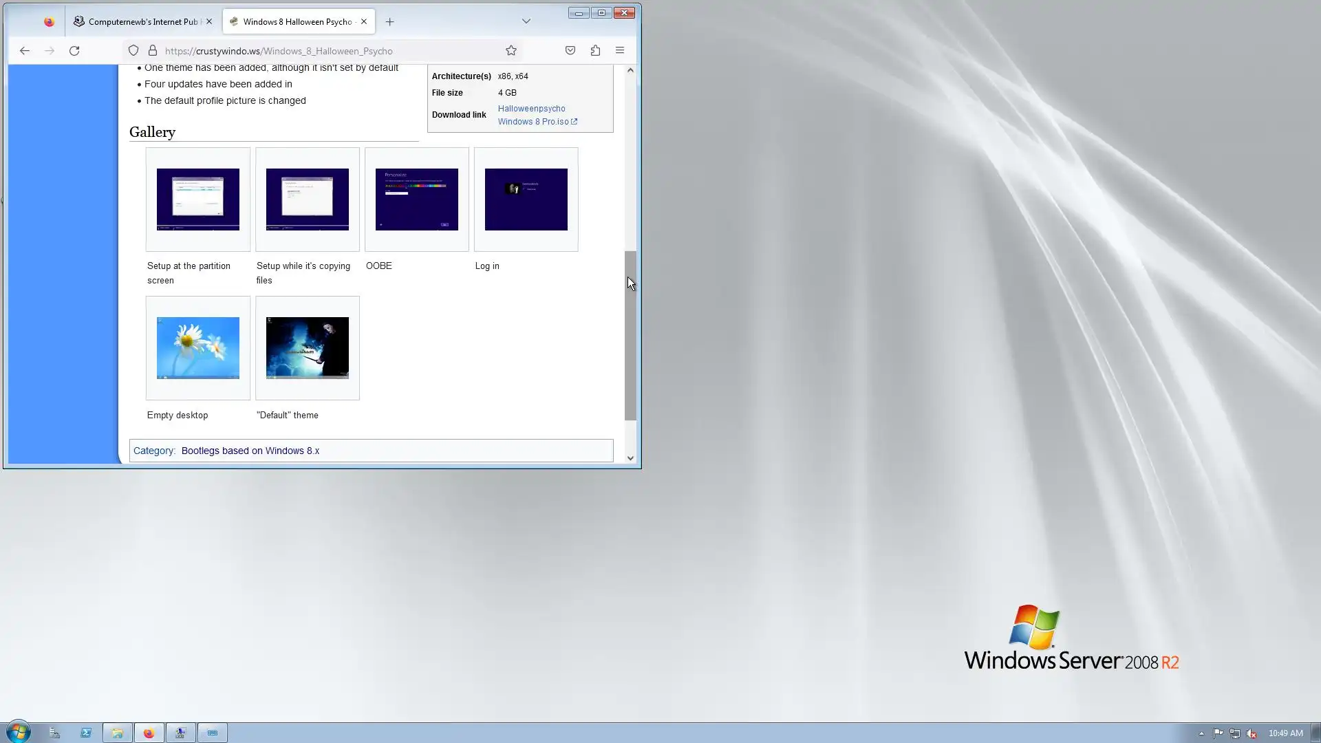The width and height of the screenshot is (1321, 743).
Task: Click the Firefox reload page icon
Action: click(x=74, y=50)
